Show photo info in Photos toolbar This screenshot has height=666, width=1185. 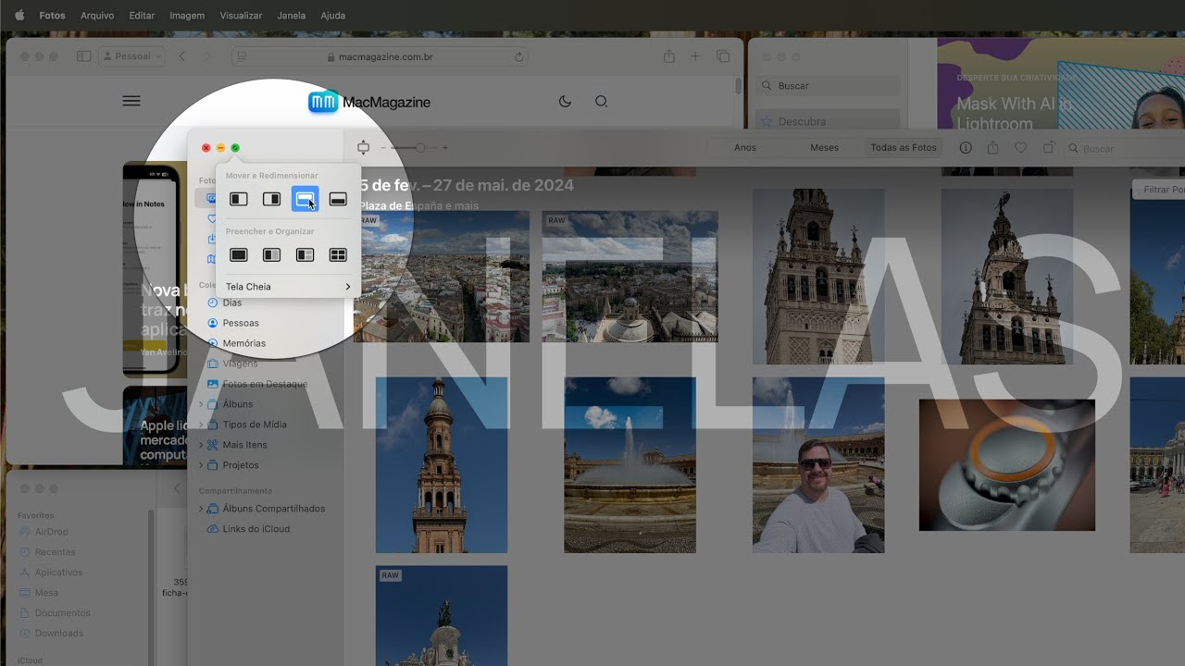pyautogui.click(x=966, y=148)
